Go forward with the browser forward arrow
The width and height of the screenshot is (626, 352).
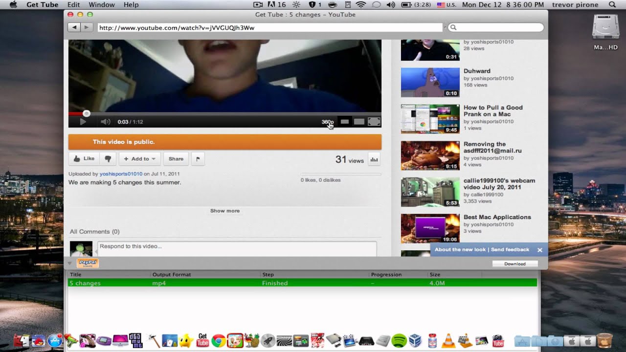[87, 28]
